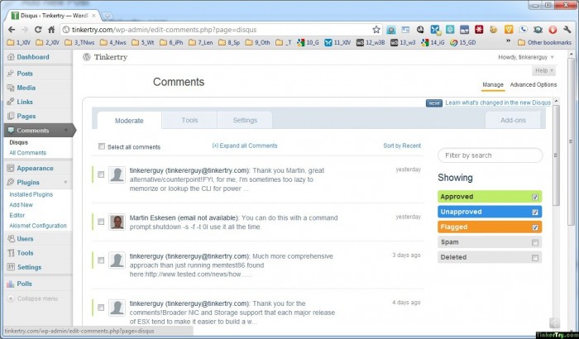Switch to Moderate tab
The image size is (579, 339).
129,121
